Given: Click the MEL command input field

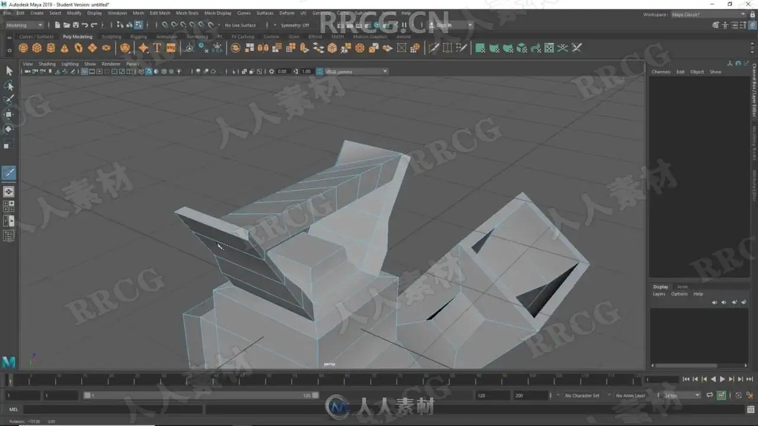Looking at the screenshot, I should (113, 409).
